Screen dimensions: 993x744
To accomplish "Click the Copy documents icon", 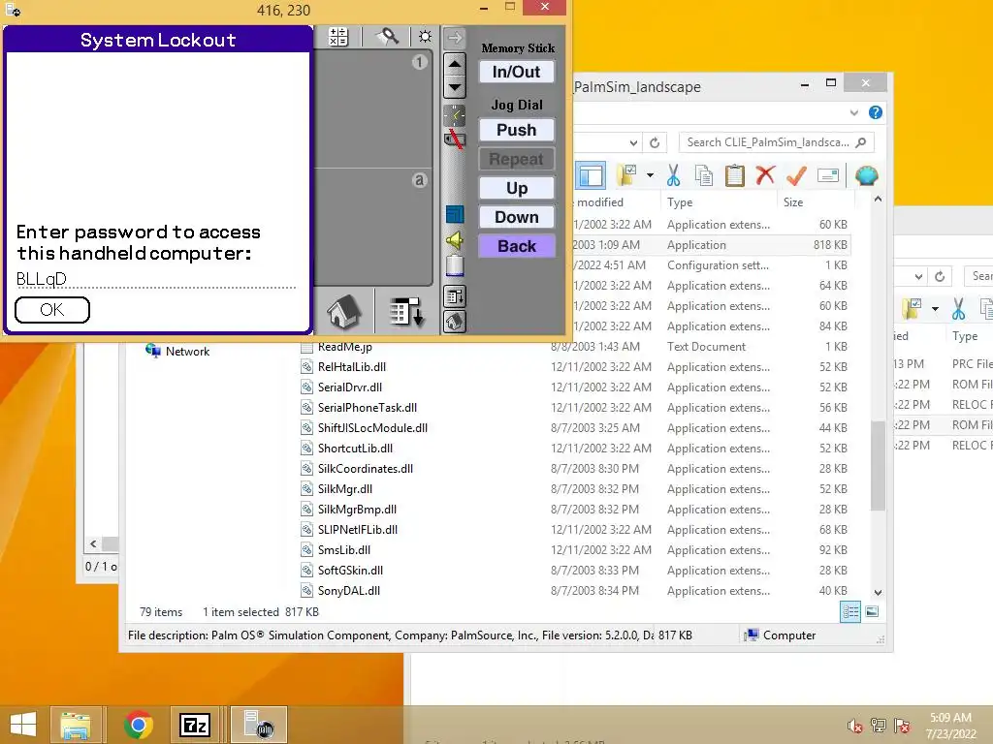I will pos(704,175).
